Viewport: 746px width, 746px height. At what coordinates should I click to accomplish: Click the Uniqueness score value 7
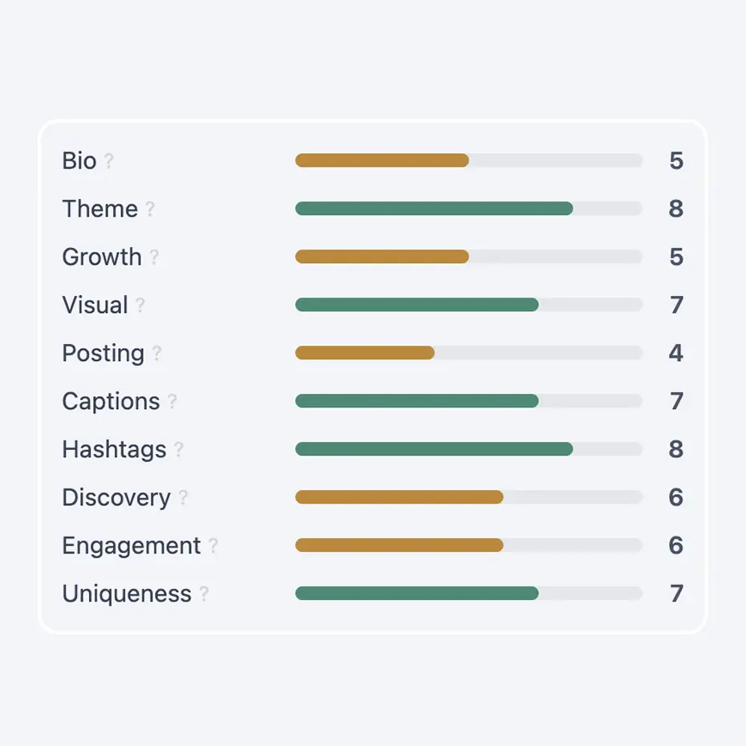click(x=676, y=594)
